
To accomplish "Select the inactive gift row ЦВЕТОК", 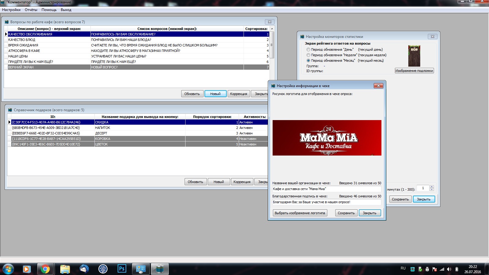I will point(138,144).
